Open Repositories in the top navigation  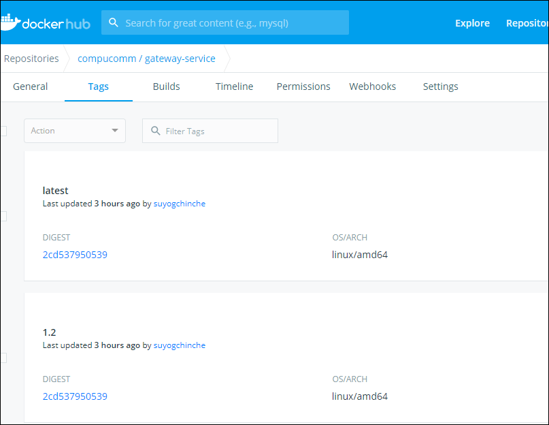coord(527,23)
